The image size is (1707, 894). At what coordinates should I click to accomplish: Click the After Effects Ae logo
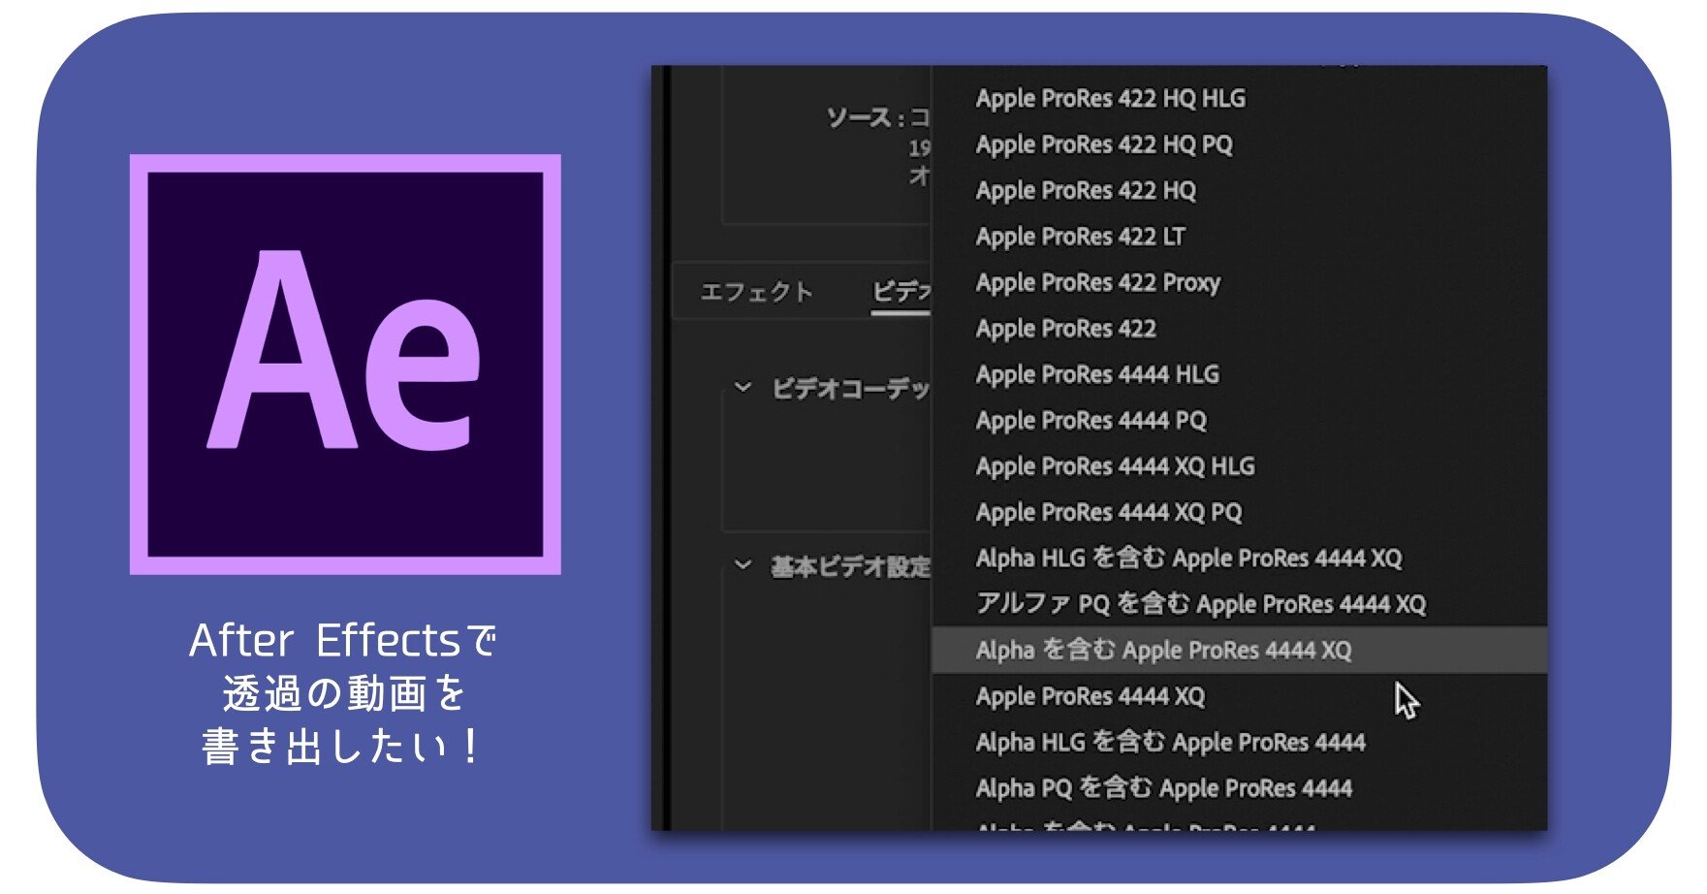point(345,364)
